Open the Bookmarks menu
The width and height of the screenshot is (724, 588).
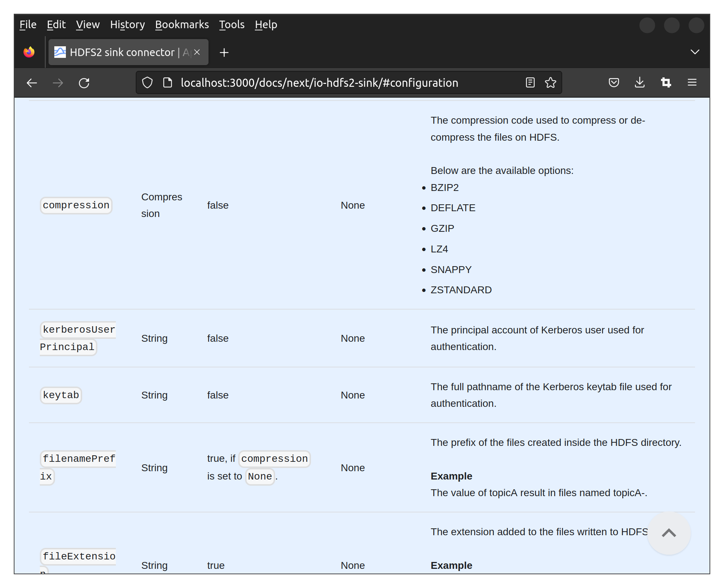[182, 25]
